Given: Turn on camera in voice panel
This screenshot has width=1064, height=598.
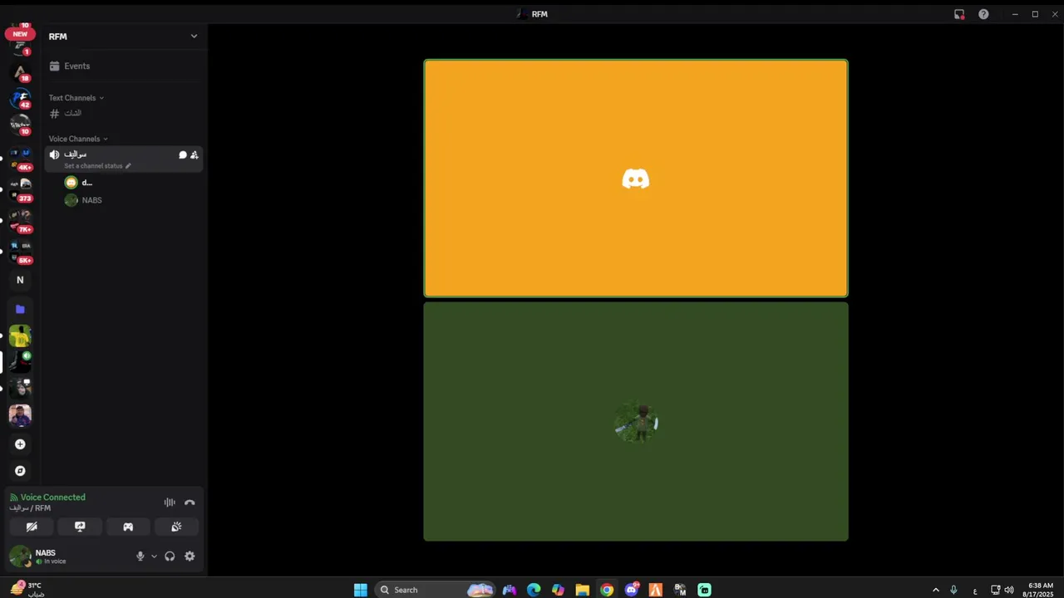Looking at the screenshot, I should click(32, 527).
